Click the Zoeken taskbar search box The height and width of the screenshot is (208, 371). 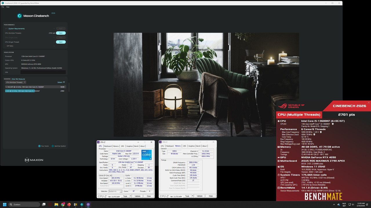point(24,205)
